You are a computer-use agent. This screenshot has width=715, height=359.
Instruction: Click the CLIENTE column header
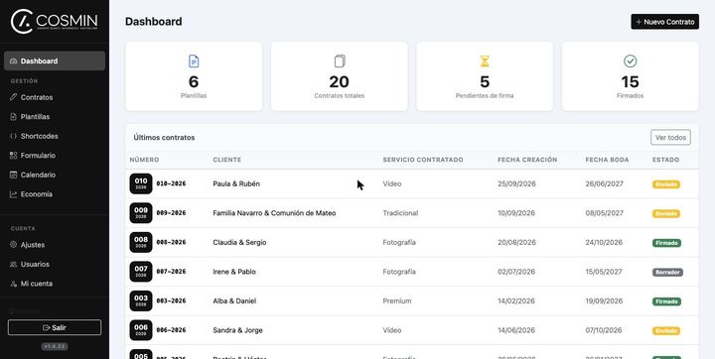coord(227,160)
